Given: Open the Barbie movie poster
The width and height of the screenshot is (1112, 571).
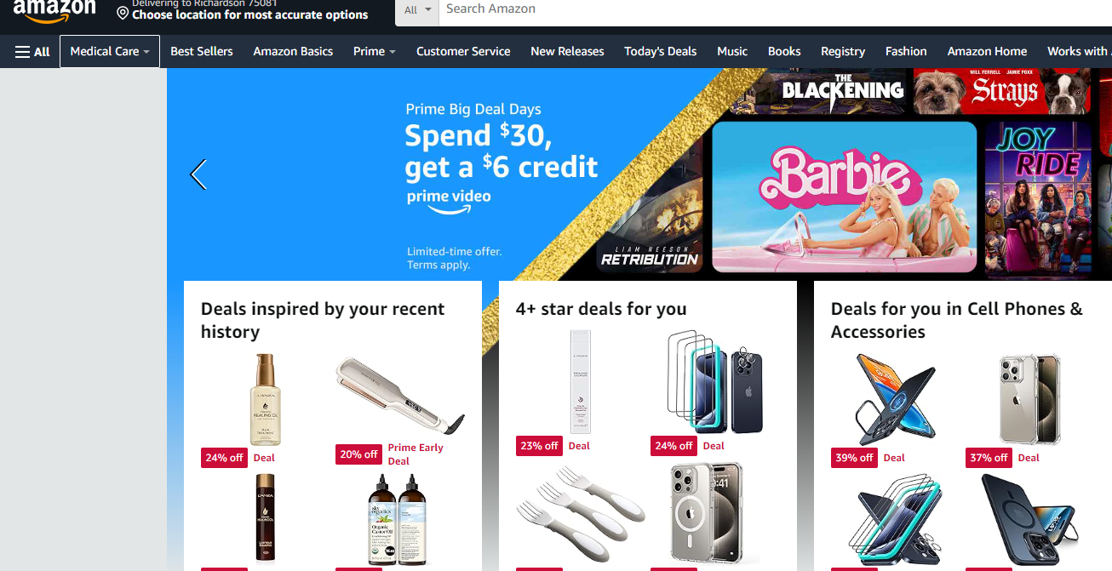Looking at the screenshot, I should click(x=844, y=197).
